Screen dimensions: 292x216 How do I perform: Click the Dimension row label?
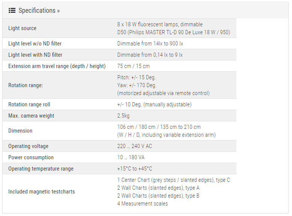coord(20,131)
